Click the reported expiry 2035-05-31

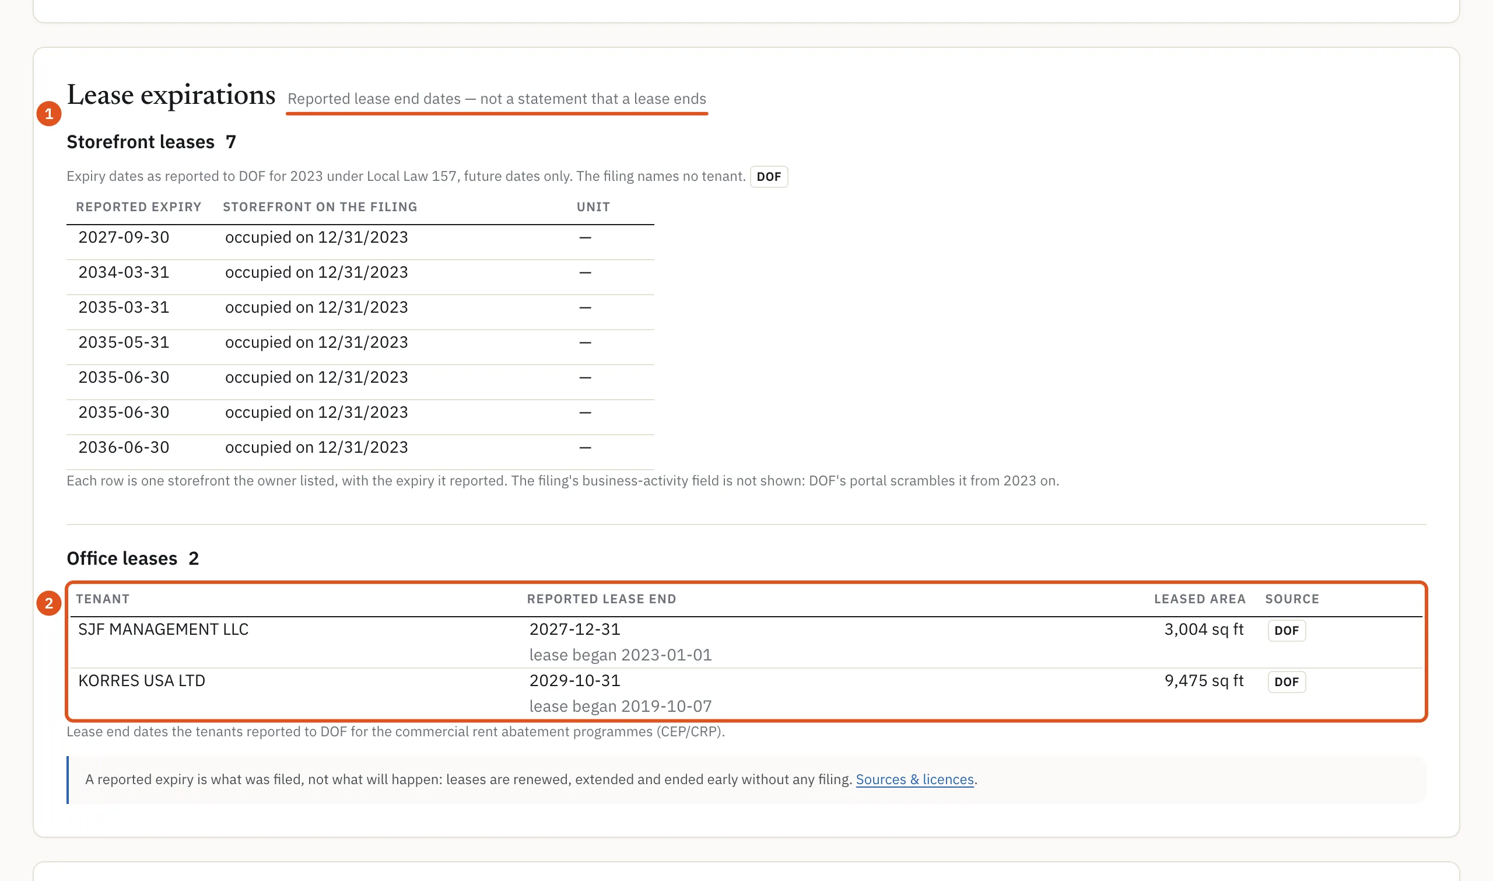(x=124, y=342)
